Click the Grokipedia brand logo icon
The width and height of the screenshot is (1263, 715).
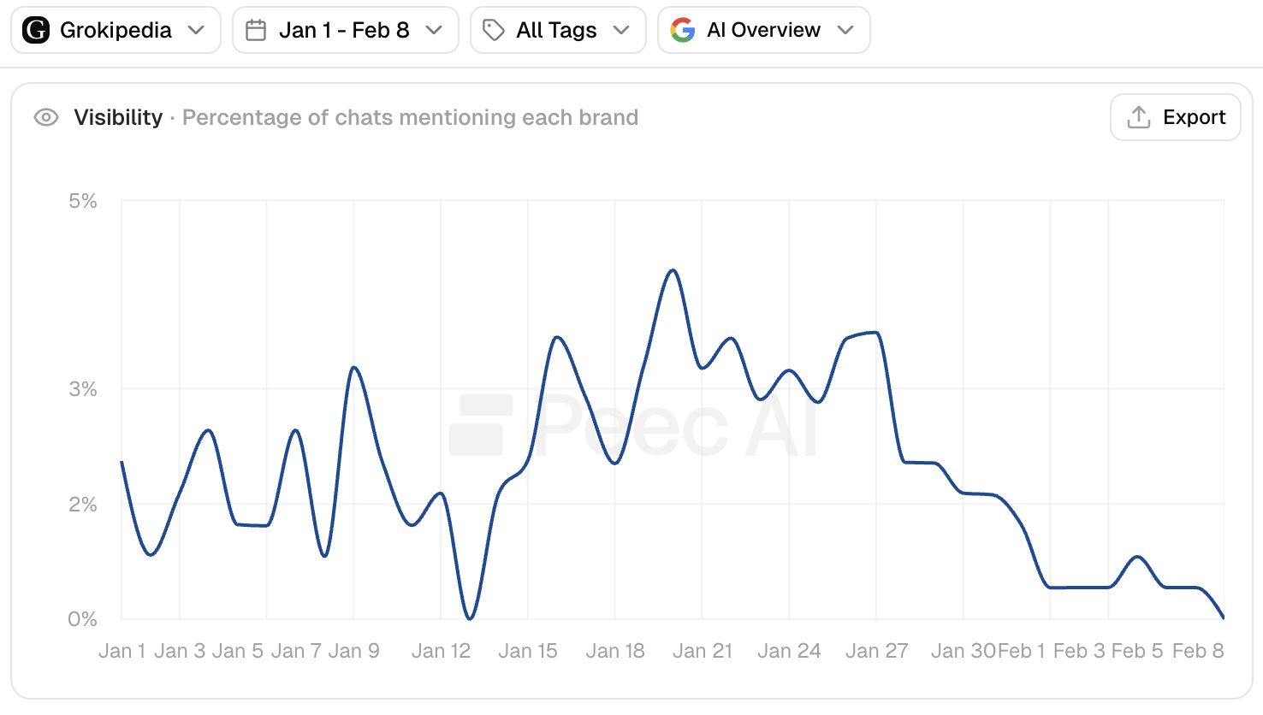tap(36, 31)
